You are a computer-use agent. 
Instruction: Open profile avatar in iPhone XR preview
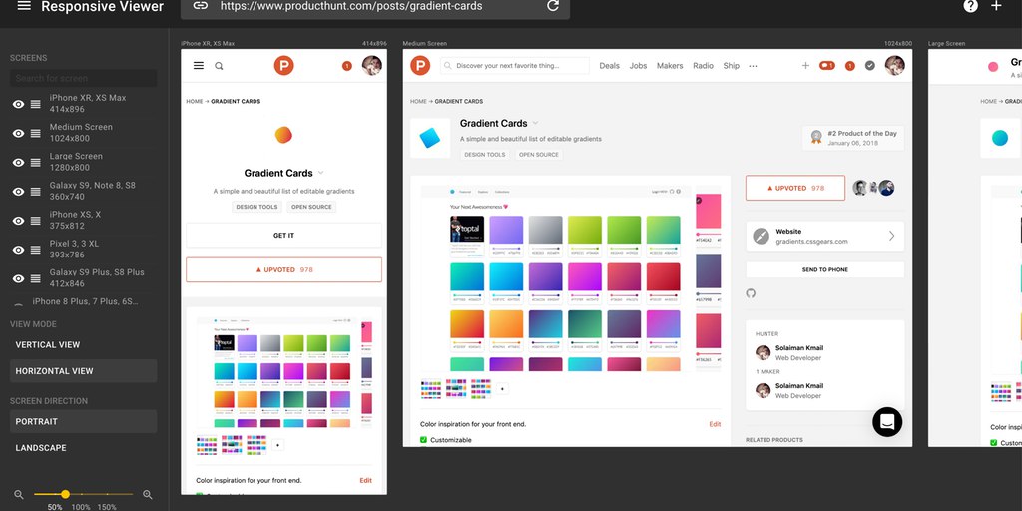pyautogui.click(x=371, y=65)
